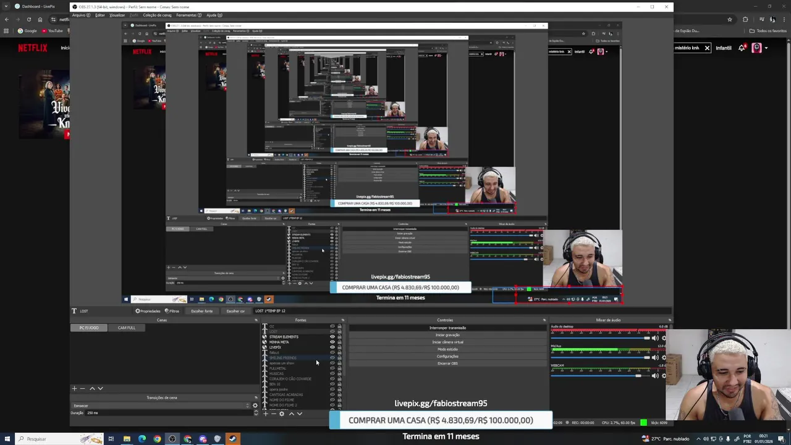Open Esmaecer transition dropdown

[161, 405]
